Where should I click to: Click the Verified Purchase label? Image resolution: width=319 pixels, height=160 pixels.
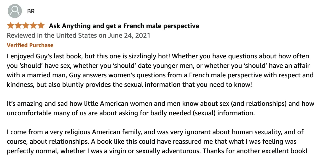[30, 45]
